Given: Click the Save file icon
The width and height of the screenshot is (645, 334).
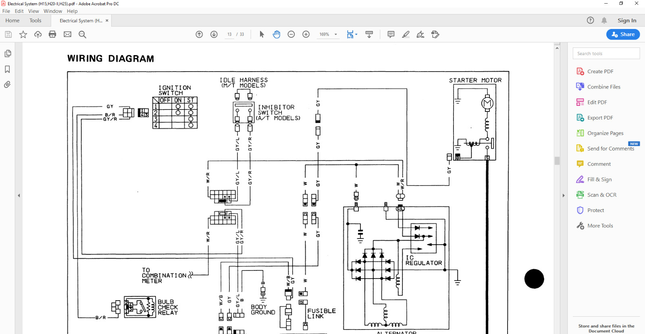Looking at the screenshot, I should [8, 35].
